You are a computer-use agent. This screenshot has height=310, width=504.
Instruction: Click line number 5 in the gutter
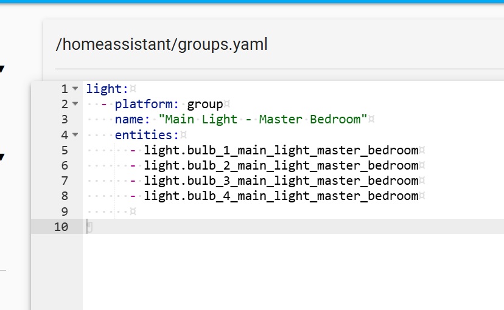pyautogui.click(x=64, y=150)
